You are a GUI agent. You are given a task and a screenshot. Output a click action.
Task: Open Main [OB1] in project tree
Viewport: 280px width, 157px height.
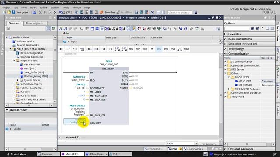tap(30, 68)
